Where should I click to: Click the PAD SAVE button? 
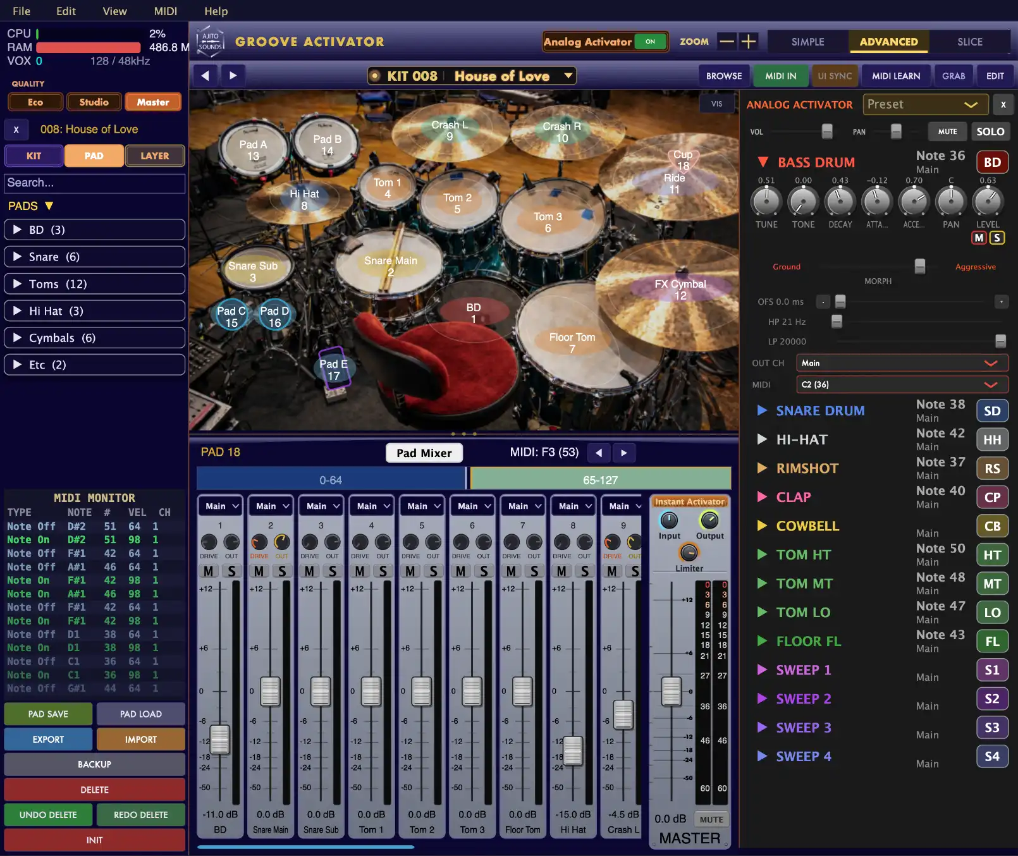coord(48,714)
